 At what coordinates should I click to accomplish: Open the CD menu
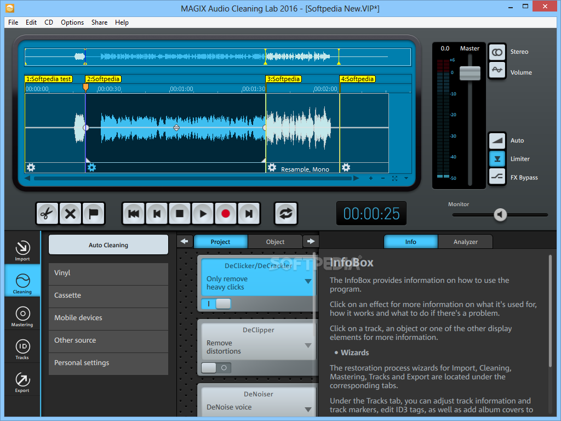pyautogui.click(x=49, y=22)
